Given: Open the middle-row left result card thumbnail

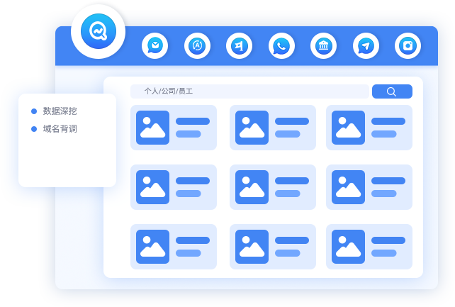Looking at the screenshot, I should [x=152, y=187].
